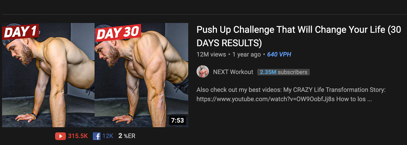Click the red YouTube play icon below the thumbnail
407x145 pixels.
60,136
